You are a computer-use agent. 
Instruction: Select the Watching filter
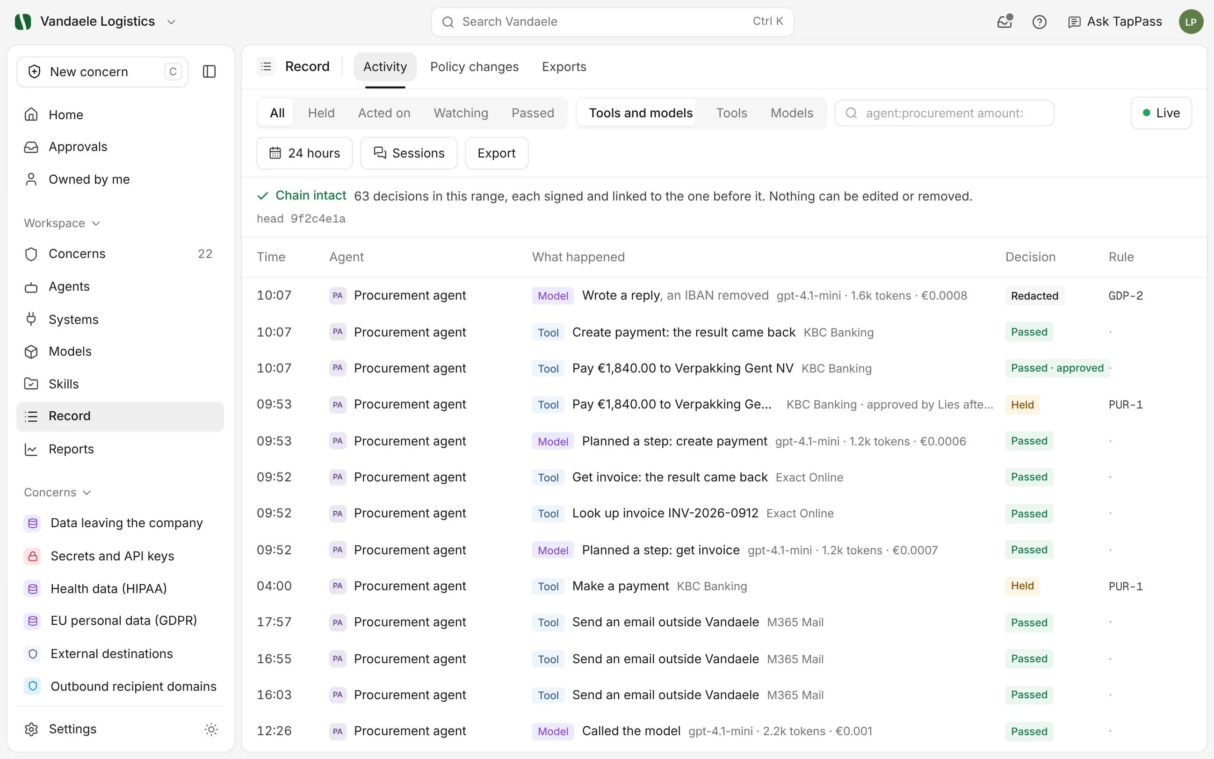coord(461,113)
